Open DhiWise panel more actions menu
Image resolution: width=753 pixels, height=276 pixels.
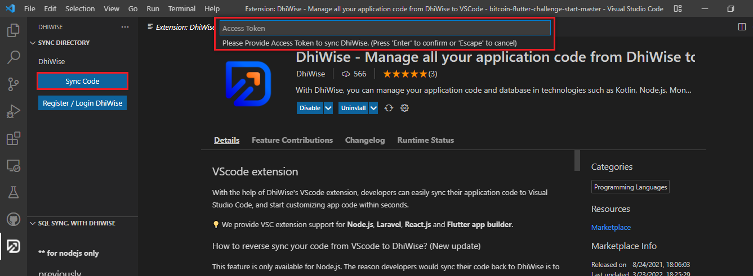[125, 27]
